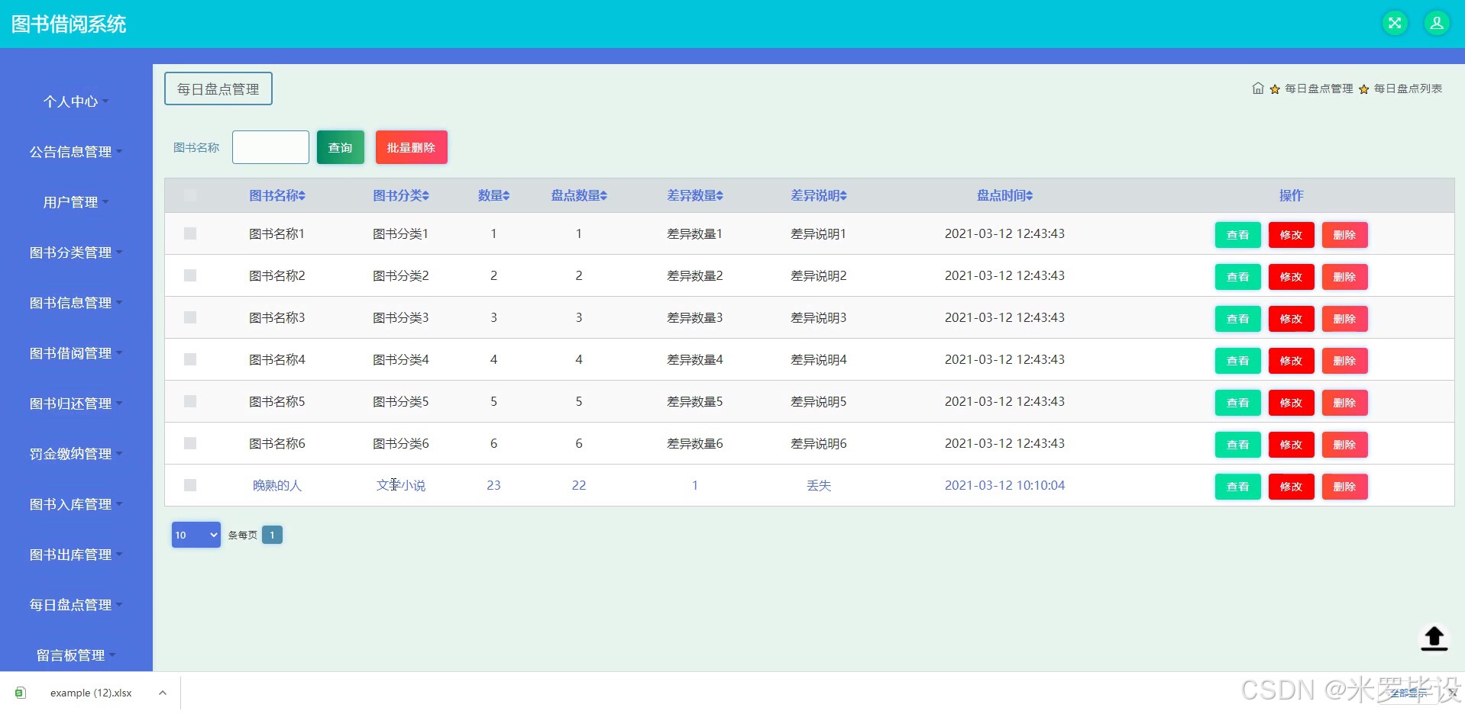
Task: Open downloaded file example (12).xlsx
Action: 91,693
